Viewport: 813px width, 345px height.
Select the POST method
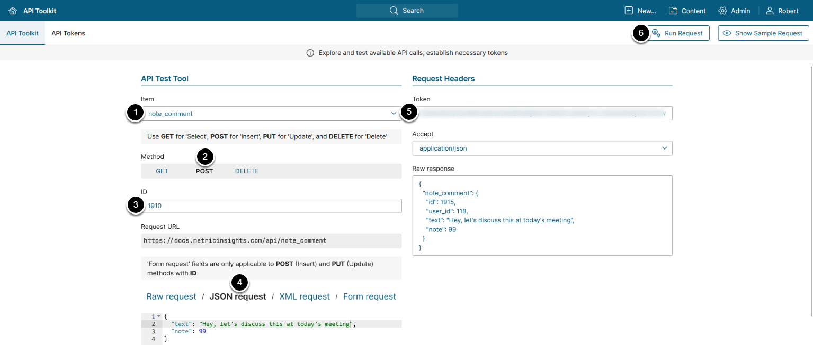click(x=204, y=171)
